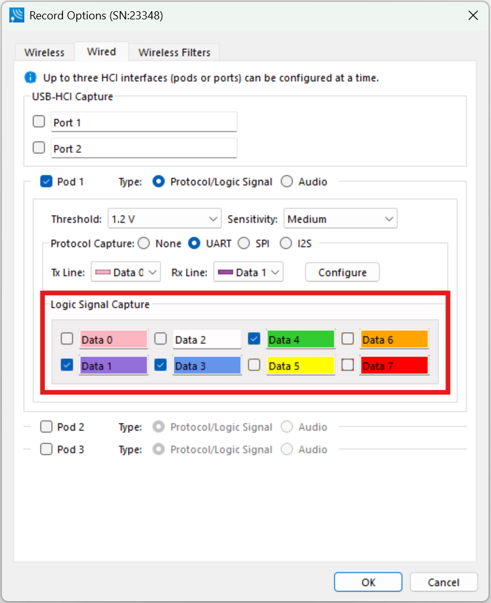This screenshot has height=603, width=491.
Task: Click the blue info icon
Action: [31, 77]
